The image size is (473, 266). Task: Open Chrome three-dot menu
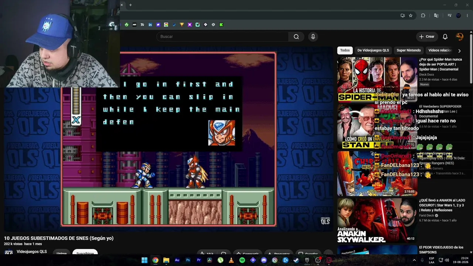point(467,16)
